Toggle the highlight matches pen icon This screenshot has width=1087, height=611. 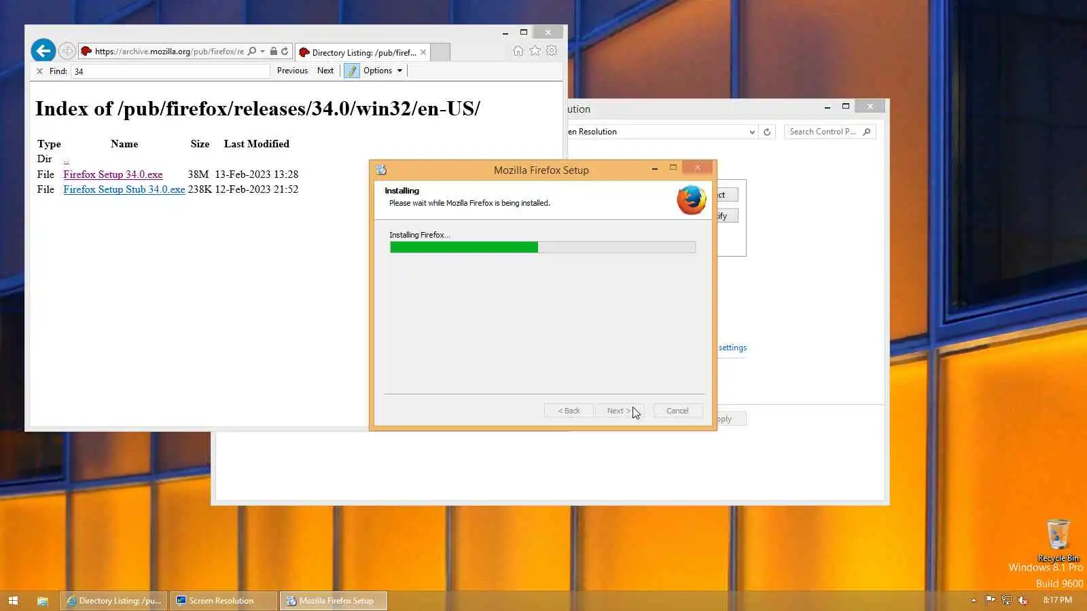[352, 71]
